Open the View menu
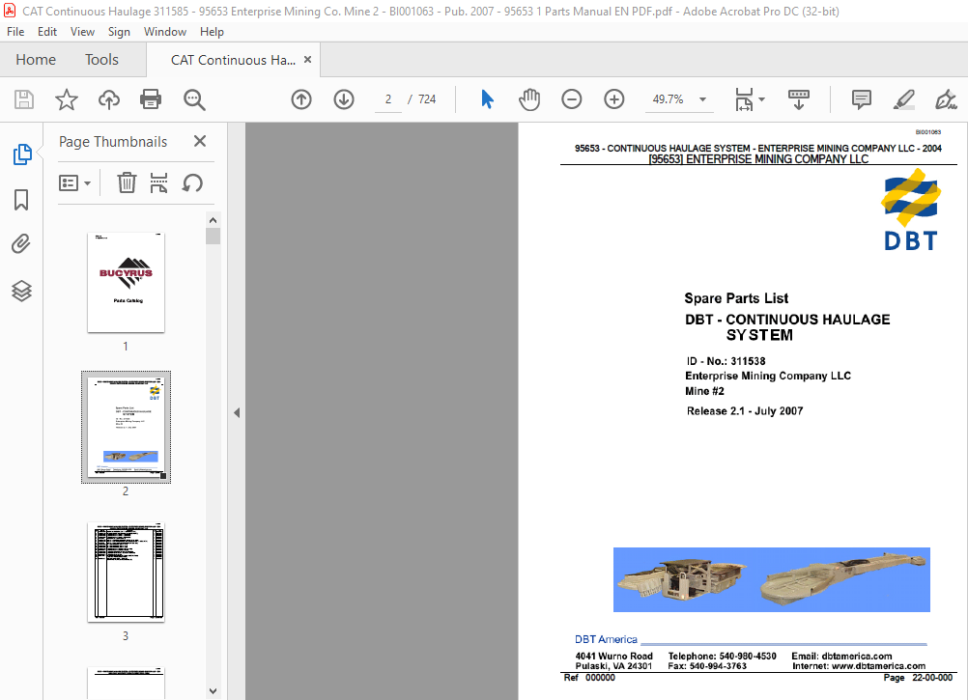 (82, 32)
